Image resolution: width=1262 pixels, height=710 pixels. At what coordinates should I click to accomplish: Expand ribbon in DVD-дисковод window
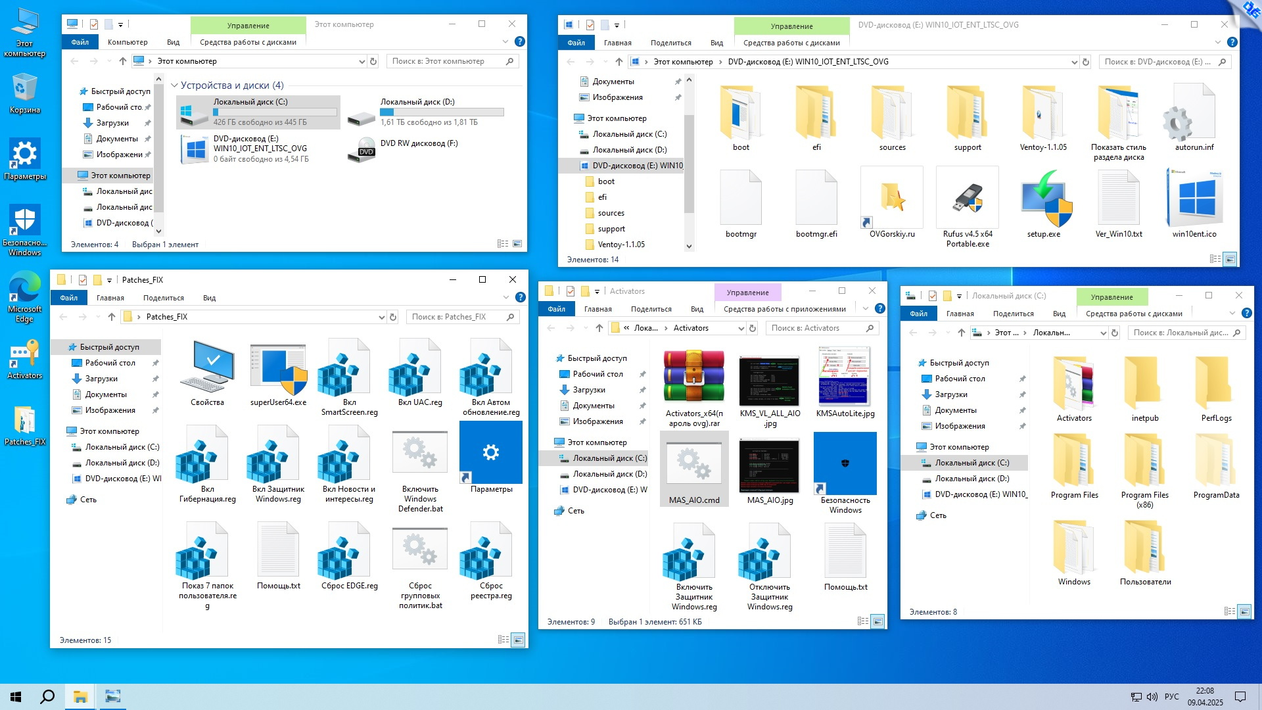pyautogui.click(x=1217, y=43)
